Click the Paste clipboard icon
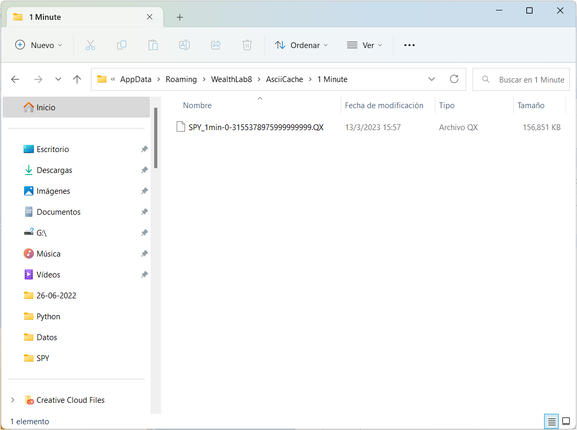The height and width of the screenshot is (430, 577). 153,45
